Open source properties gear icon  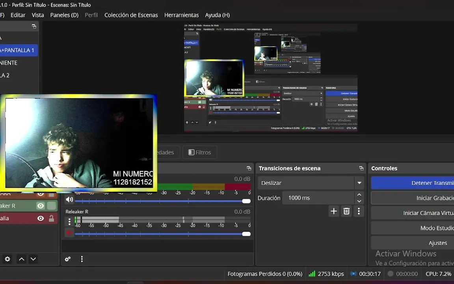coord(7,259)
